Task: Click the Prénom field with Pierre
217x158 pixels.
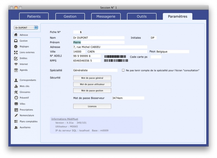Action: (x=99, y=42)
